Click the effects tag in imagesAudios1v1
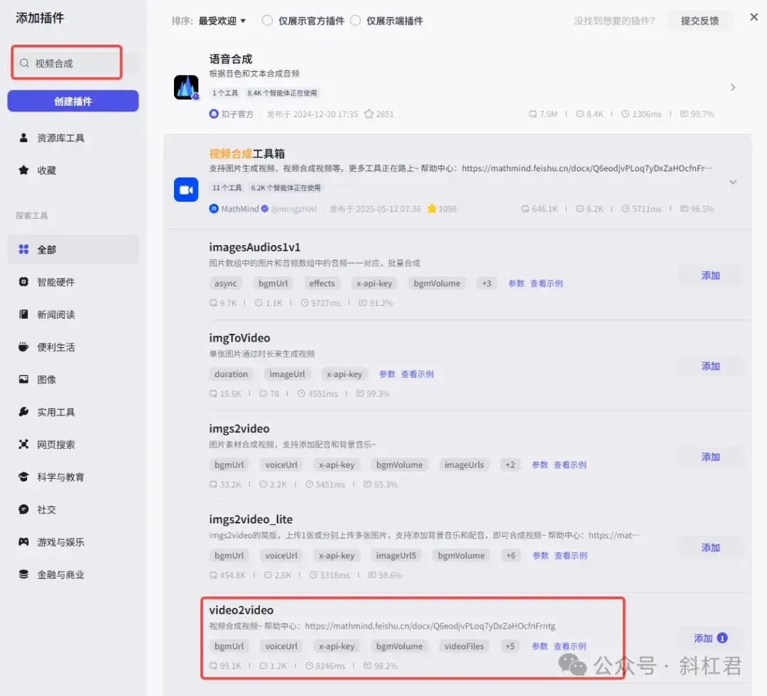The image size is (767, 696). coord(322,283)
